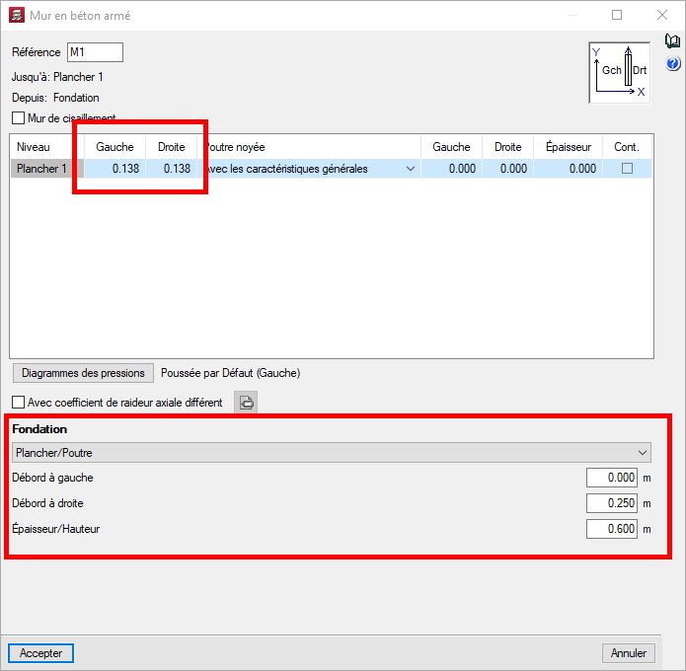Click the Référence input field containing M1
The image size is (686, 671).
tap(94, 52)
